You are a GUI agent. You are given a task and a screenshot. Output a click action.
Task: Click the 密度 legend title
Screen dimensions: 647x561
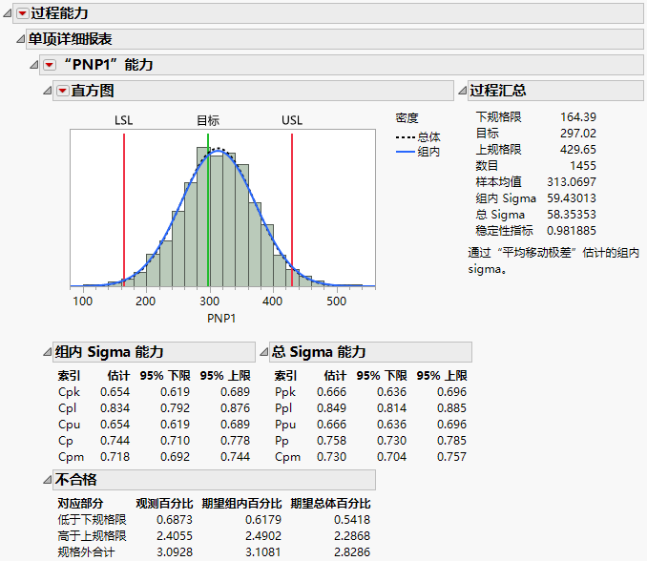(x=407, y=118)
